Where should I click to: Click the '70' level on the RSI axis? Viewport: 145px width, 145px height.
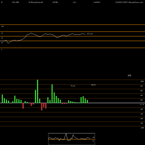click(2, 33)
